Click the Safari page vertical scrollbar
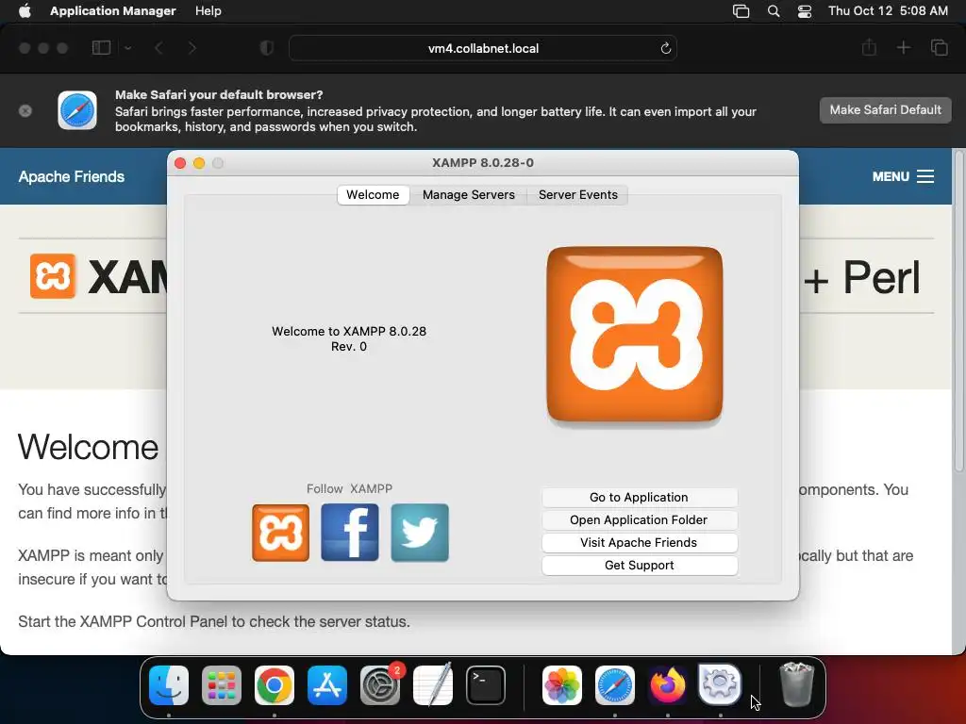Image resolution: width=966 pixels, height=724 pixels. 958,311
